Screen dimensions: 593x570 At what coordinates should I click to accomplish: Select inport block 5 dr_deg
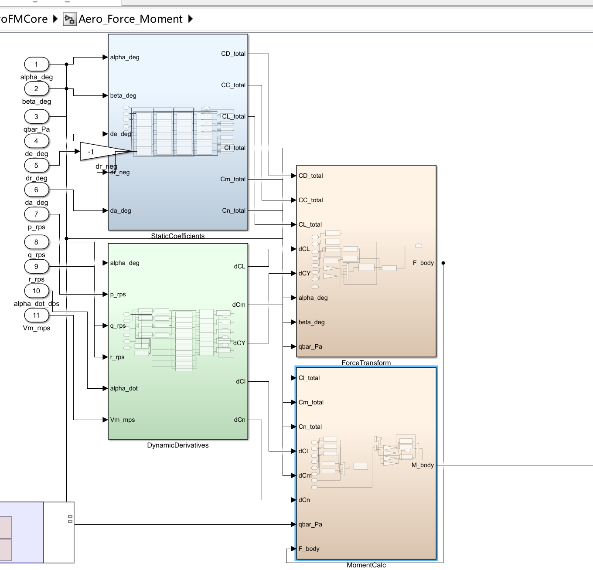(36, 166)
